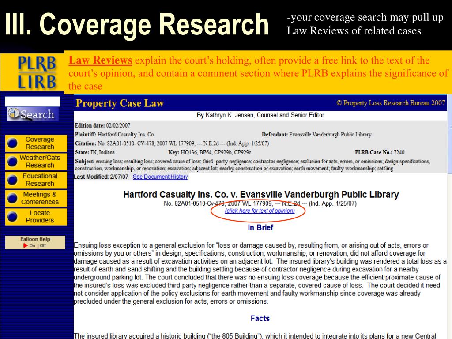Click the 'click here for text of opinion' link
The image size is (452, 339).
point(260,211)
